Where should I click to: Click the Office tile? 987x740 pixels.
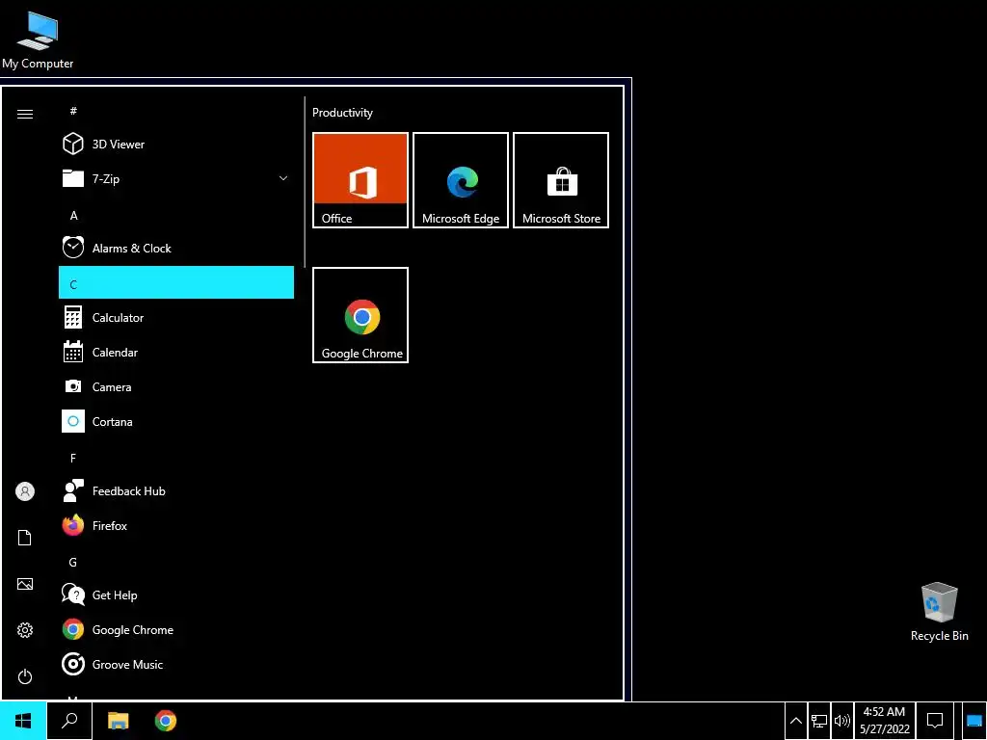[360, 180]
